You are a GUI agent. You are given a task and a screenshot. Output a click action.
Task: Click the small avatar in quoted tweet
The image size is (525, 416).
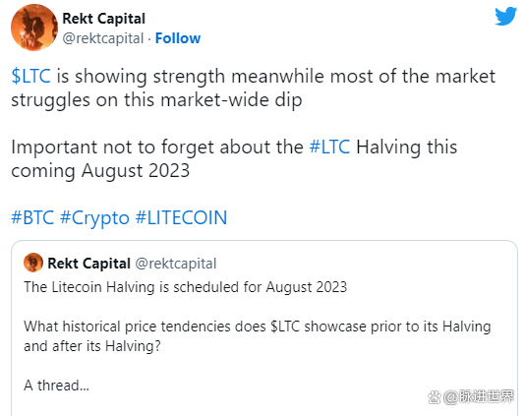tap(33, 263)
